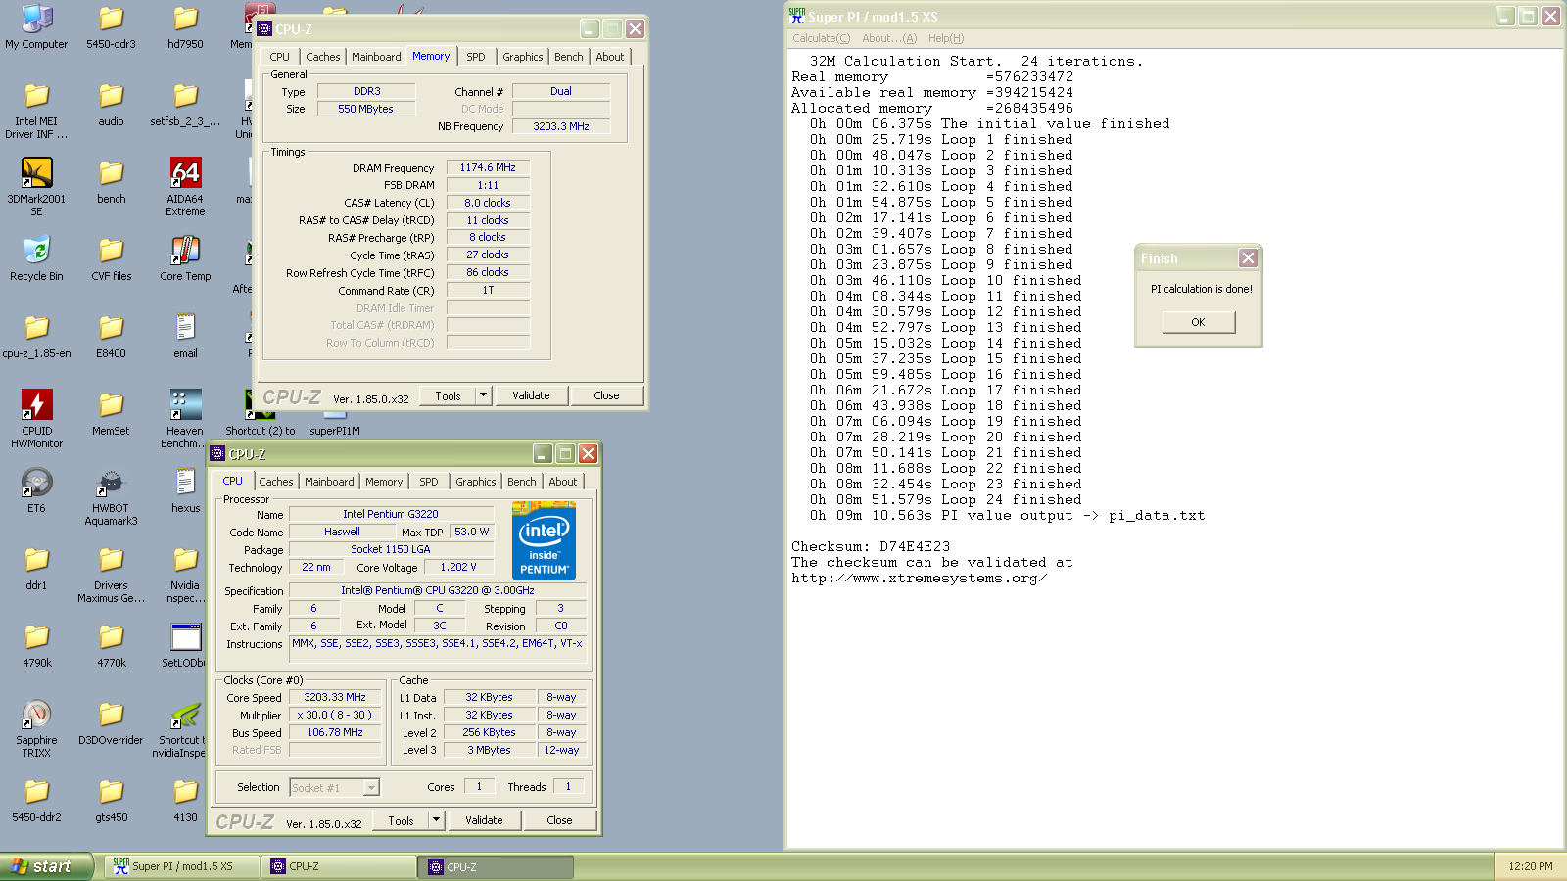Image resolution: width=1567 pixels, height=881 pixels.
Task: Open Socket #1 selection dropdown
Action: click(x=334, y=787)
